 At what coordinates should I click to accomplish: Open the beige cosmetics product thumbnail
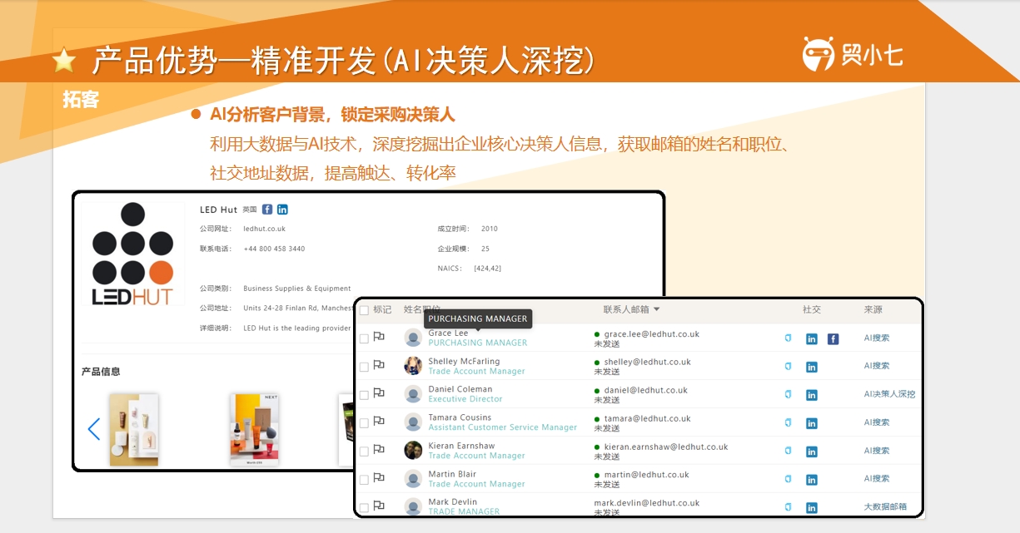(133, 429)
